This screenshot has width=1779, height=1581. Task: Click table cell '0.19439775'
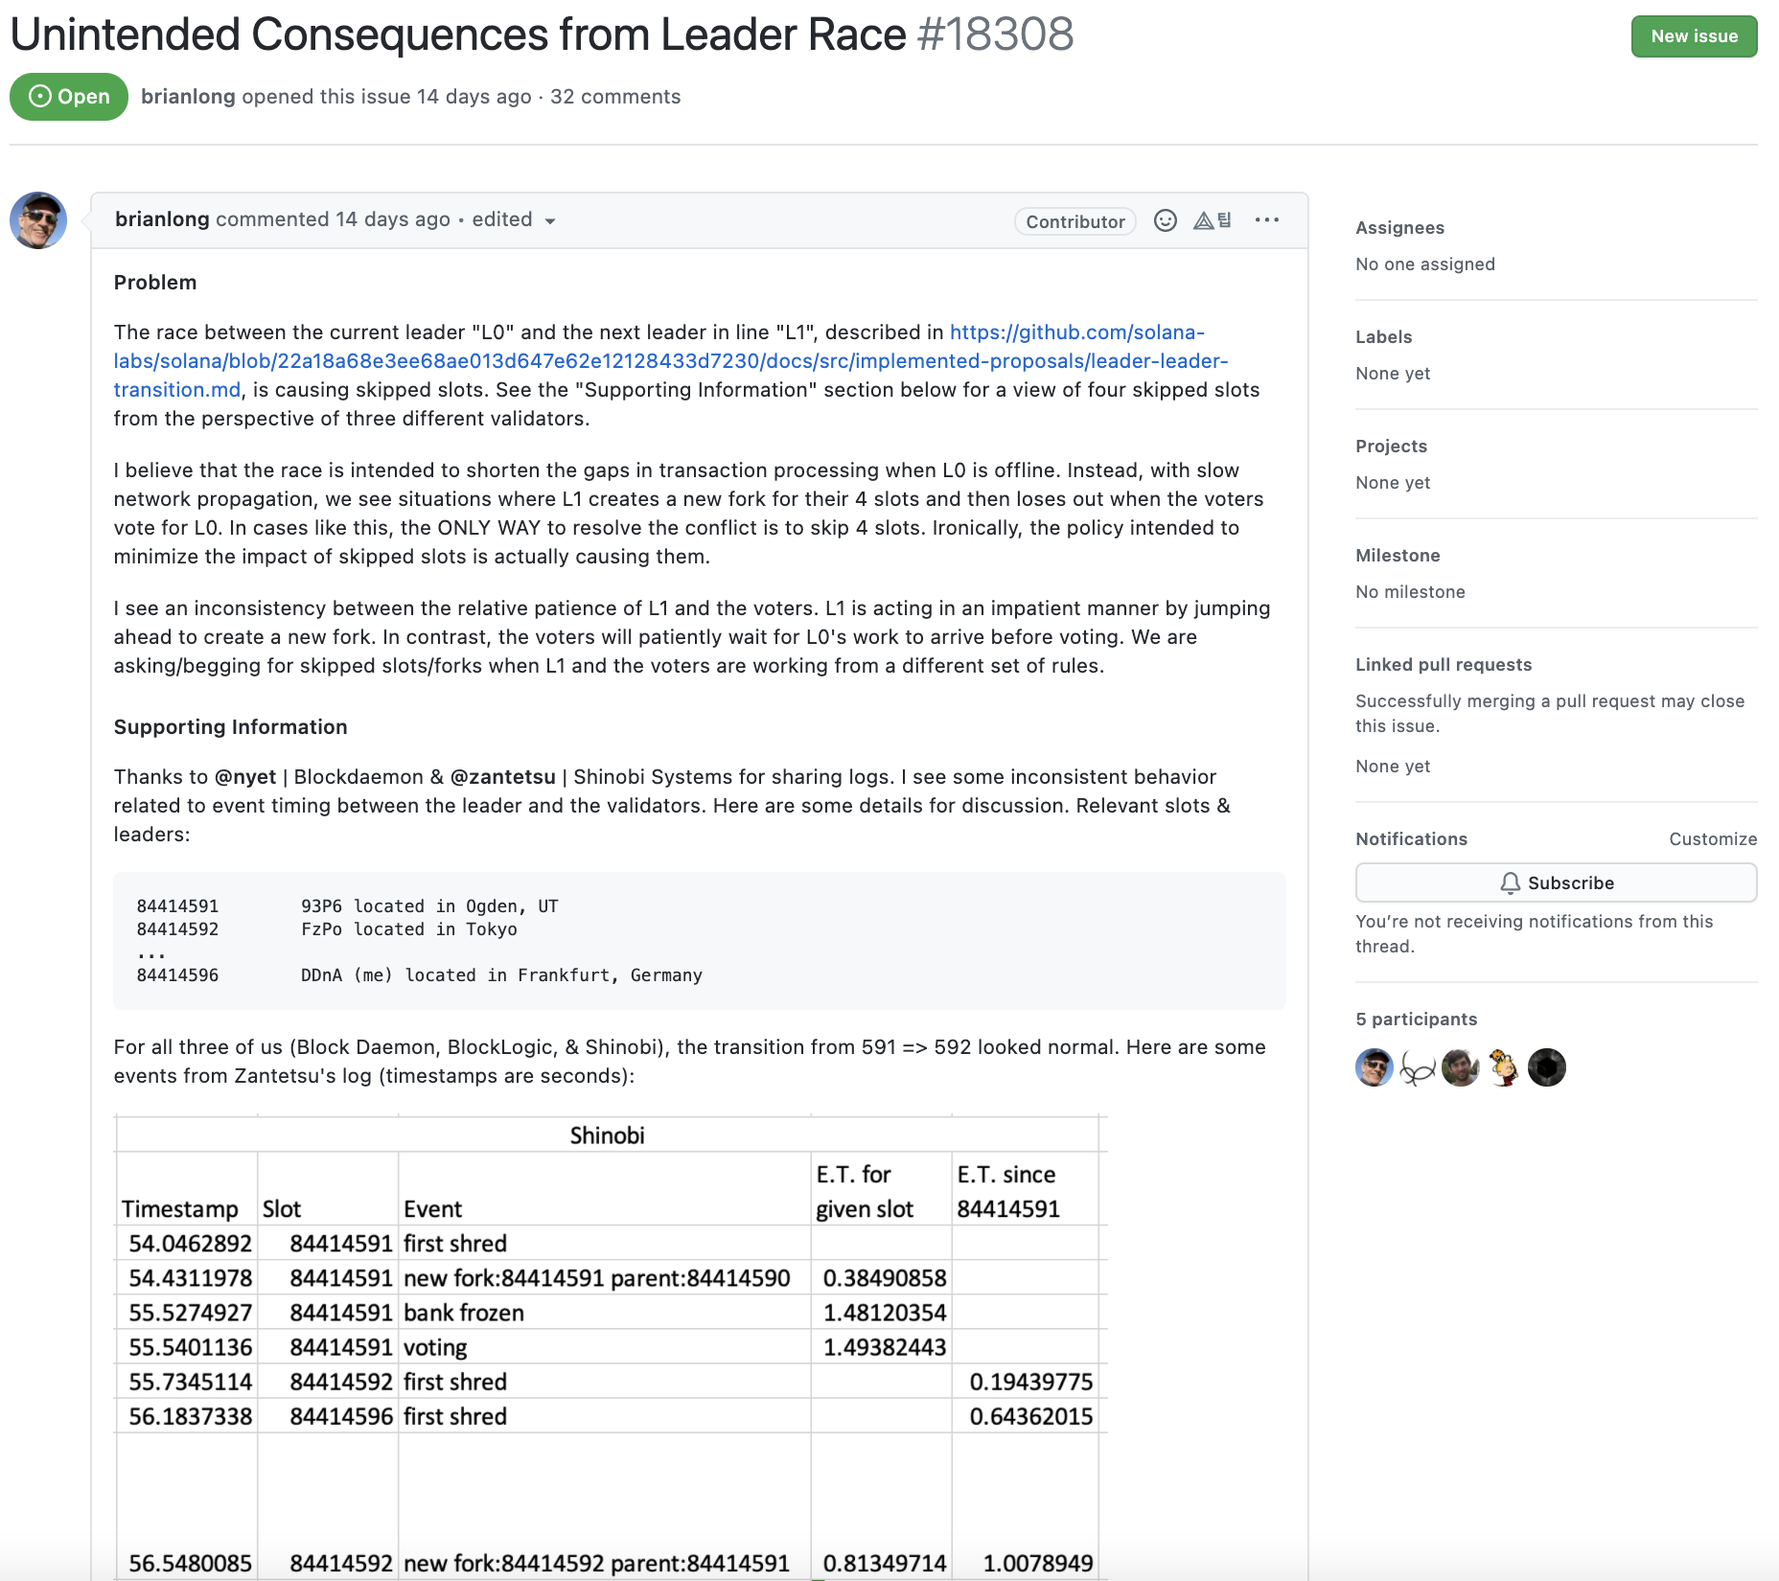click(1031, 1382)
